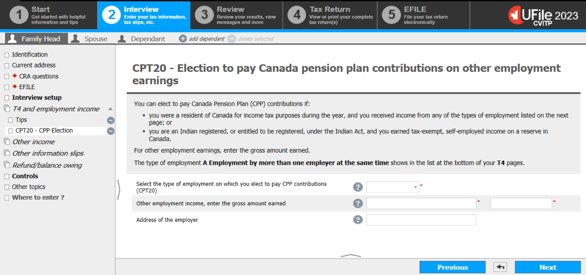Image resolution: width=586 pixels, height=275 pixels.
Task: Expand the upward chevron at the page bottom
Action: click(350, 255)
